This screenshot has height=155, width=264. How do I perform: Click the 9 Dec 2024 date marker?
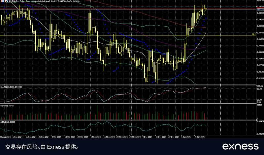coord(148,136)
